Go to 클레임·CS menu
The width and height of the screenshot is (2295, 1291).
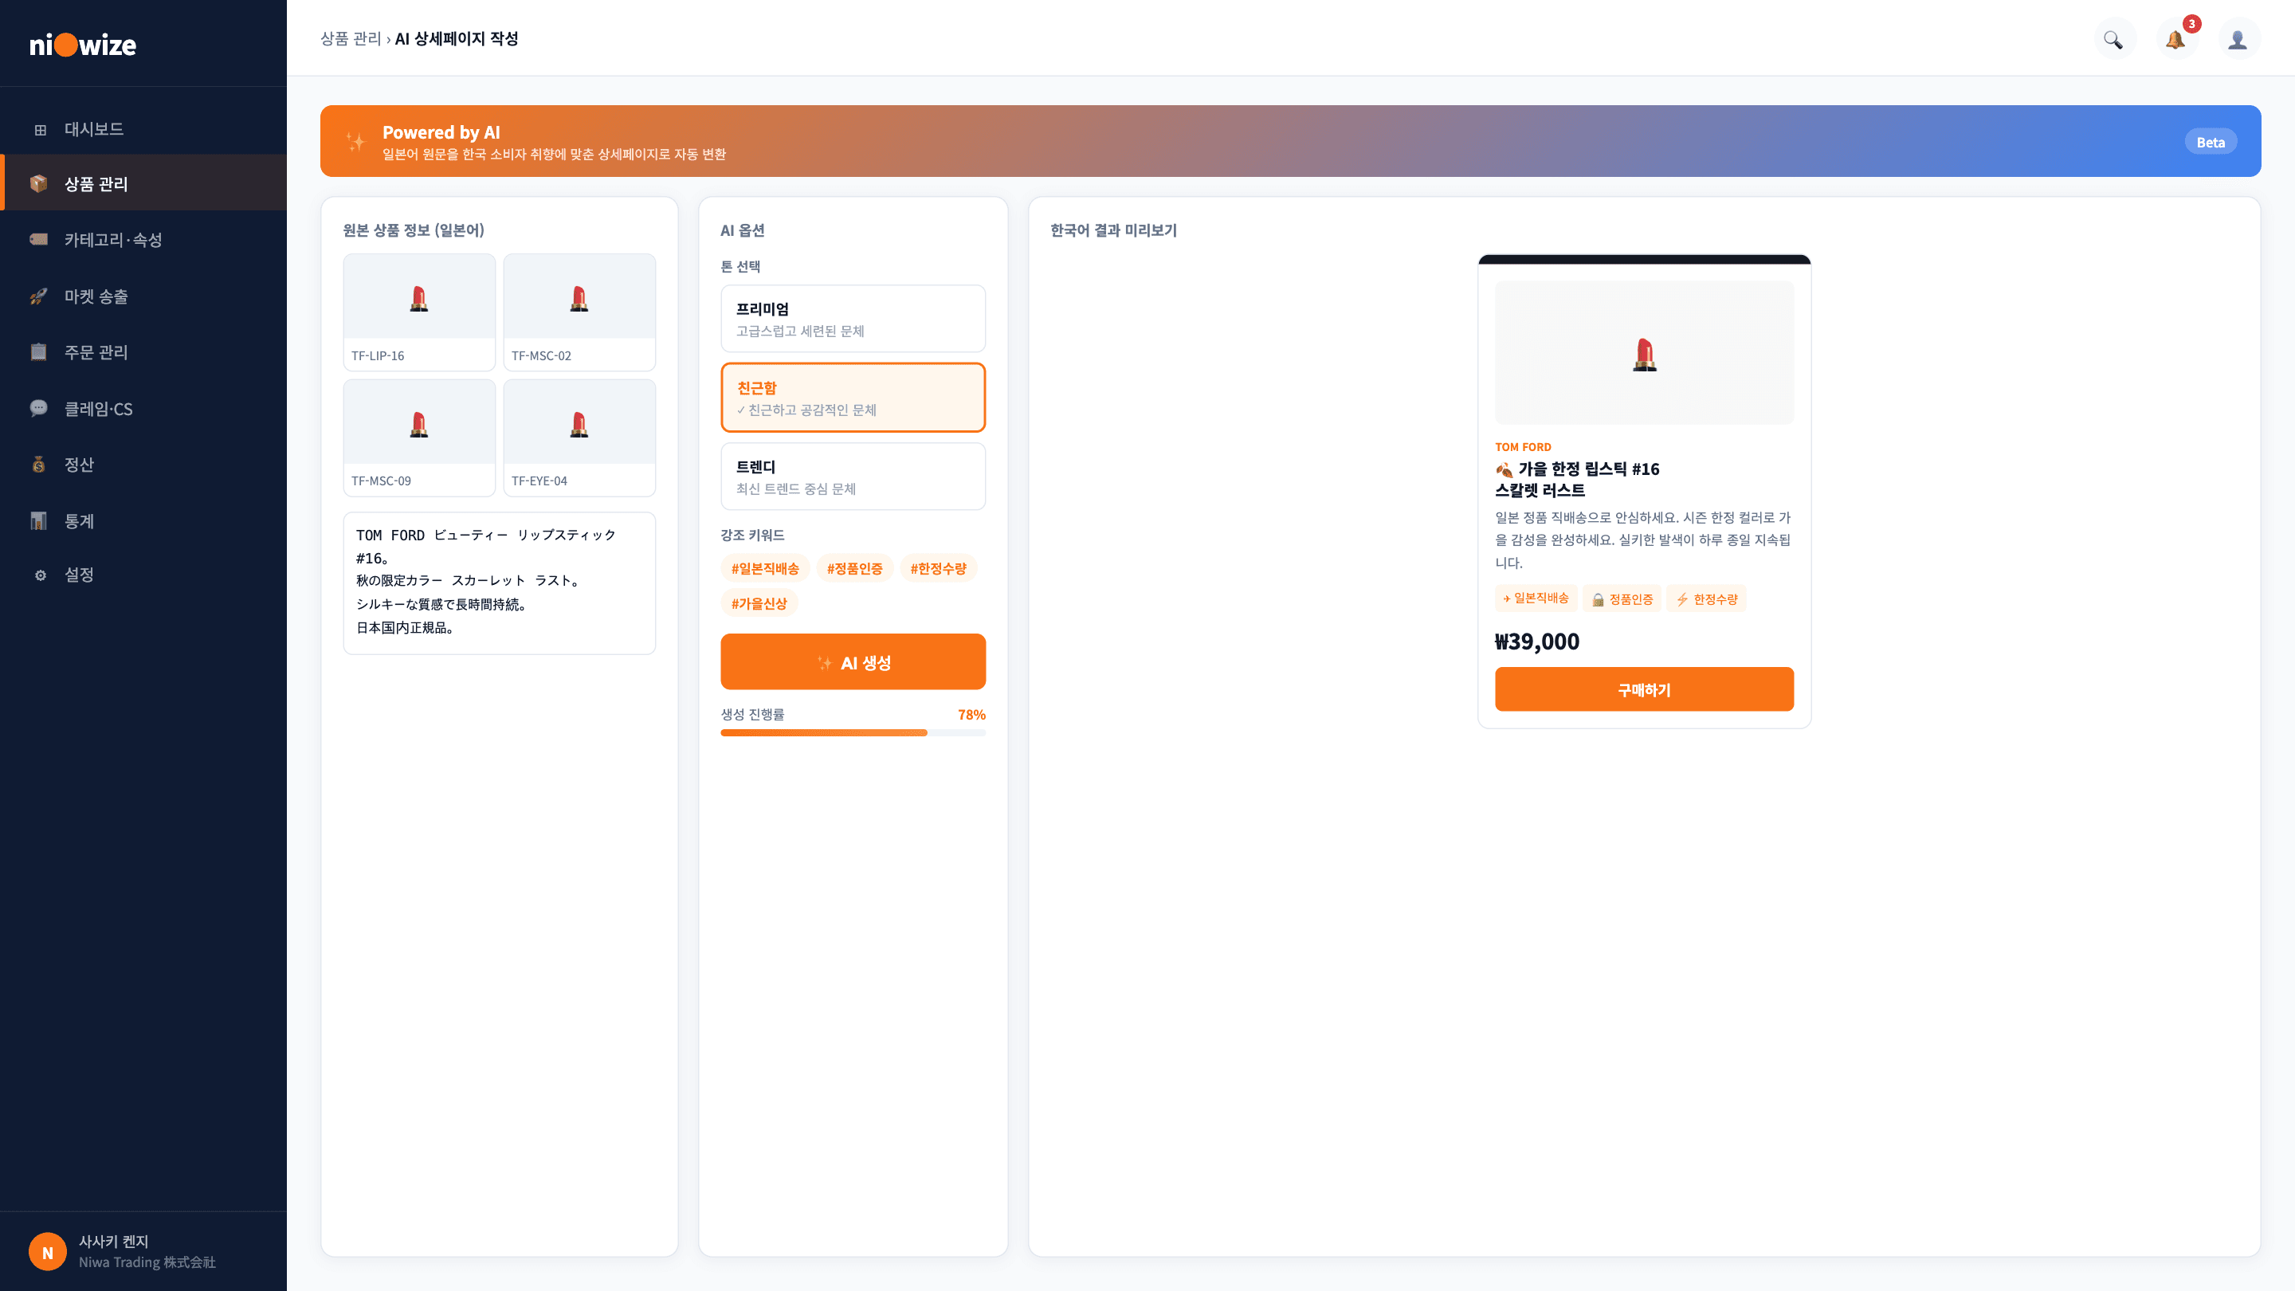143,408
